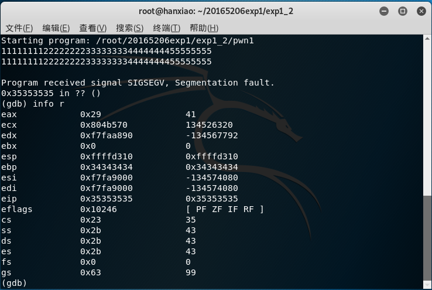This screenshot has width=432, height=290.
Task: Click the '0x35353535 in ?? ()' line
Action: point(51,93)
